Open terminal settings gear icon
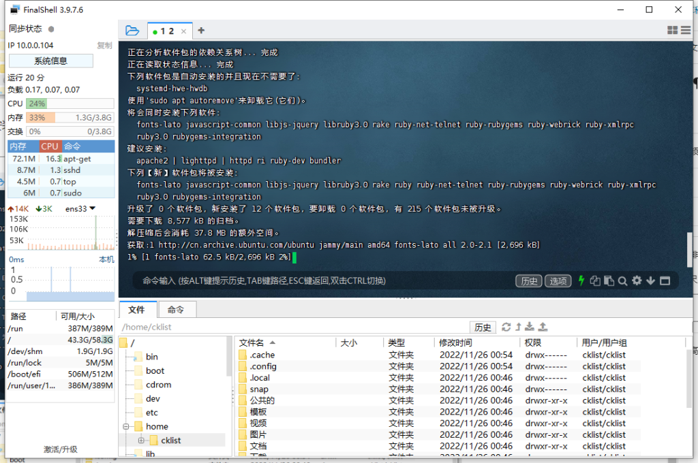This screenshot has width=698, height=463. point(637,281)
